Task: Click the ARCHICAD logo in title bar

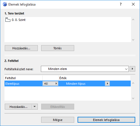Action: [x=5, y=4]
